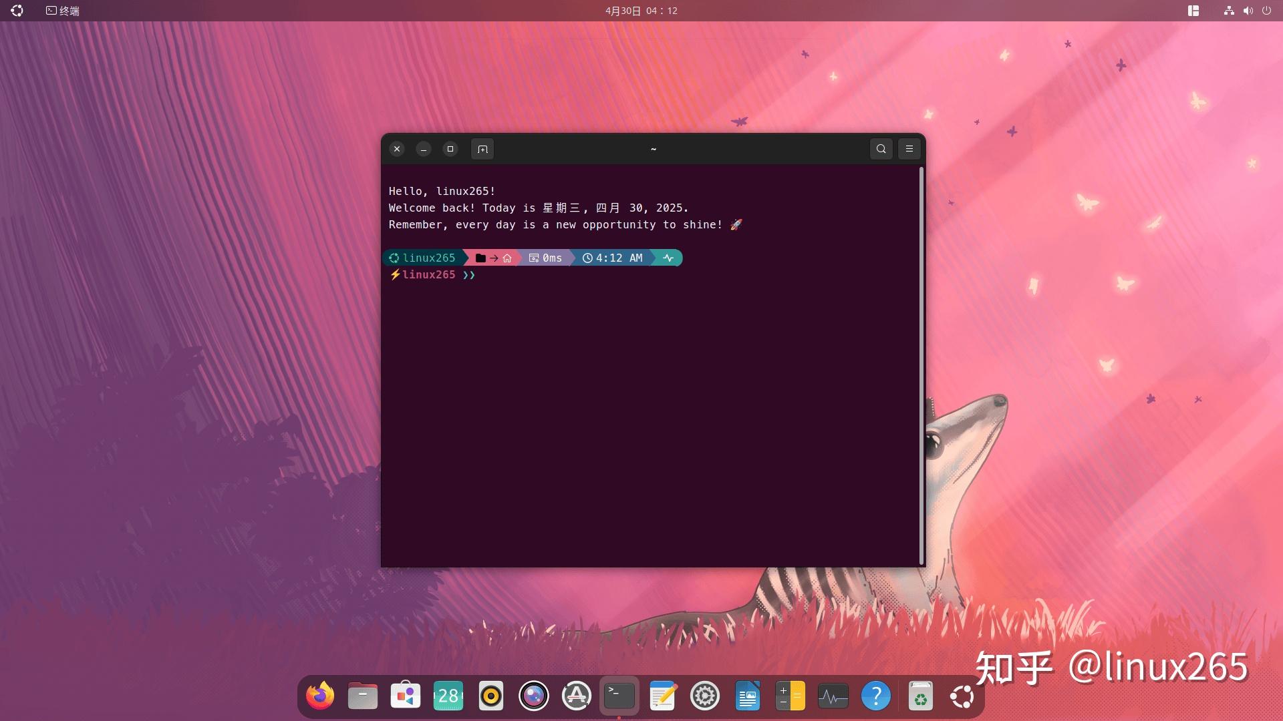This screenshot has height=721, width=1283.
Task: Open the Text Editor from the dock
Action: 662,696
